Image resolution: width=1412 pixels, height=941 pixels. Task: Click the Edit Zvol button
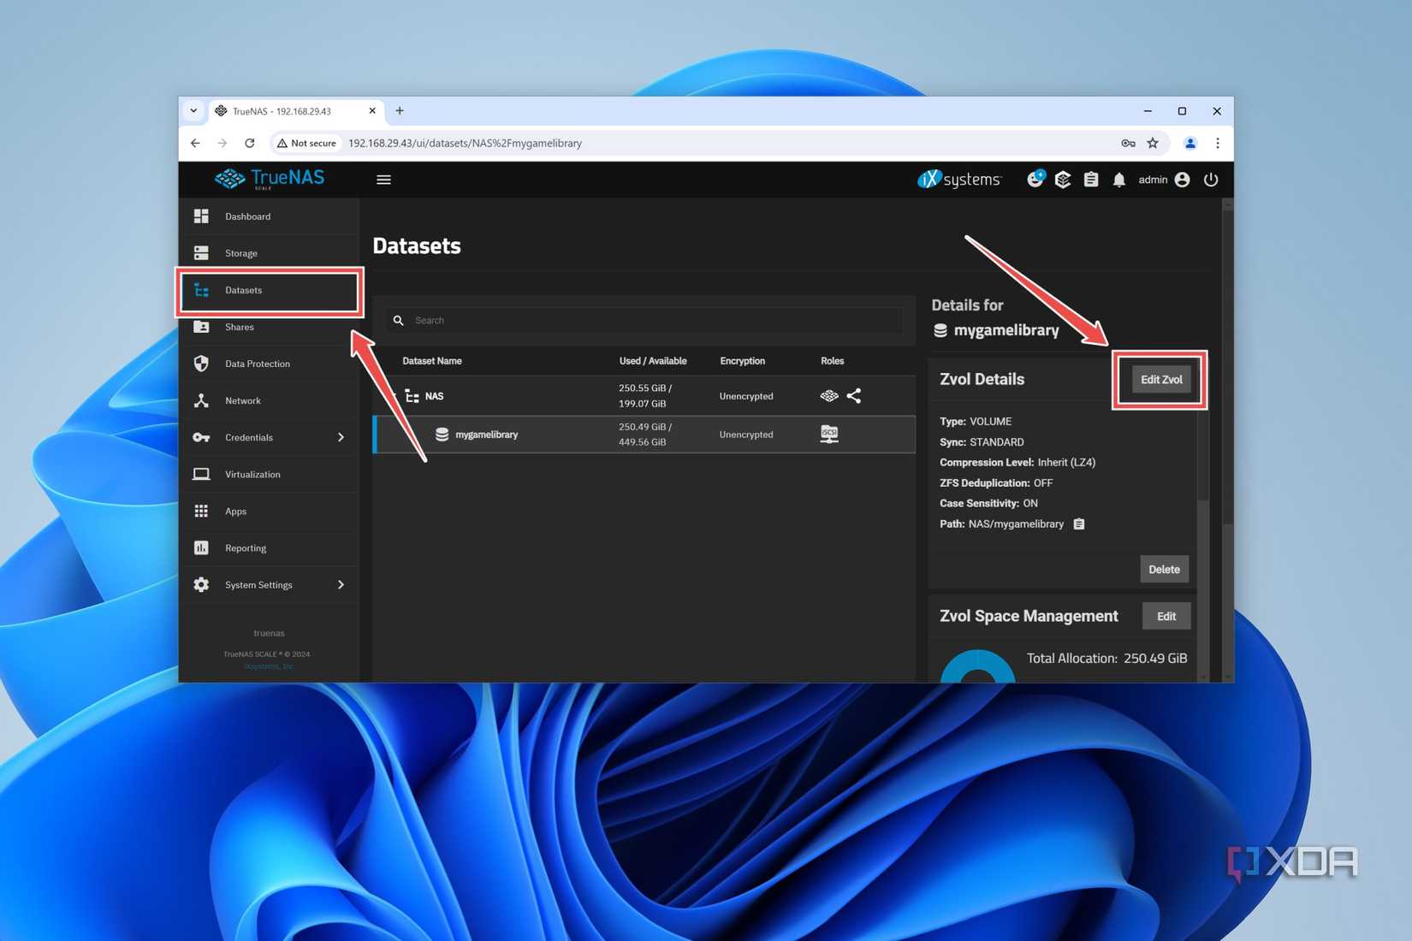click(x=1161, y=379)
